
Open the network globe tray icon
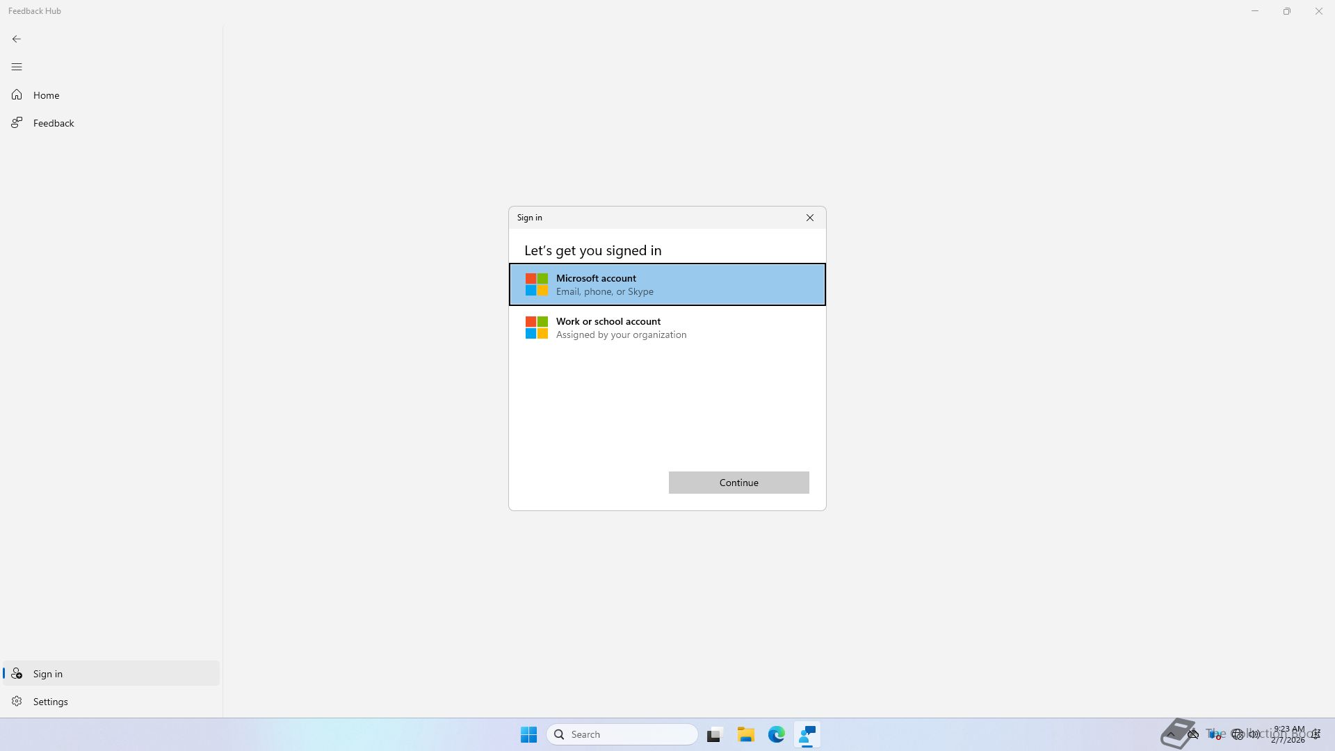pos(1237,734)
